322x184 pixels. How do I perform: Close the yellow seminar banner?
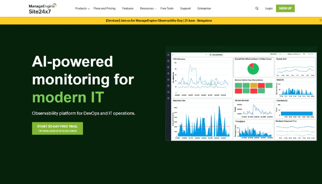click(x=320, y=20)
